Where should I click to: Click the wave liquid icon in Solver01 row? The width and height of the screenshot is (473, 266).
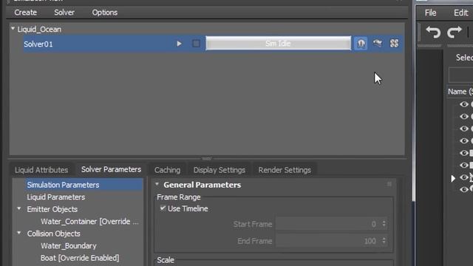pyautogui.click(x=378, y=43)
